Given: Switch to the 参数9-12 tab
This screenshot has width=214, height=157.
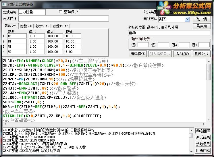Looking at the screenshot, I should (x=42, y=26).
